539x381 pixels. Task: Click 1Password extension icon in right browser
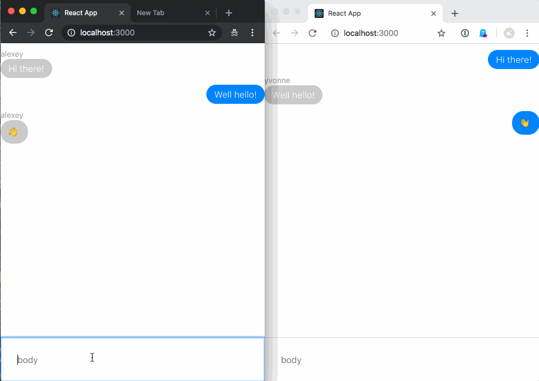[465, 33]
